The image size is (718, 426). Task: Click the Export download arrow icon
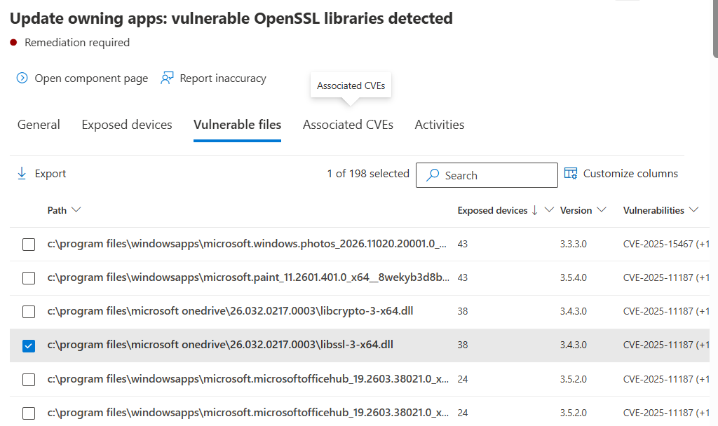22,174
